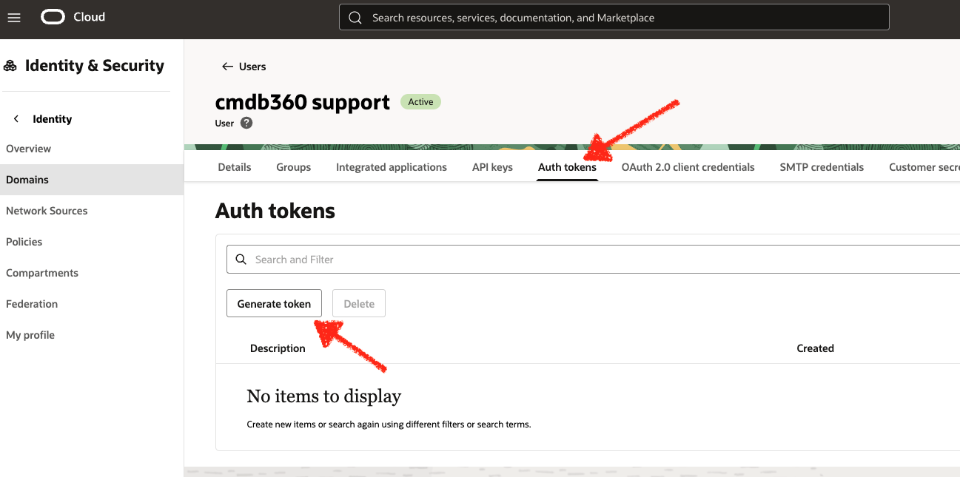Viewport: 960px width, 477px height.
Task: Select the Auth tokens tab
Action: [567, 167]
